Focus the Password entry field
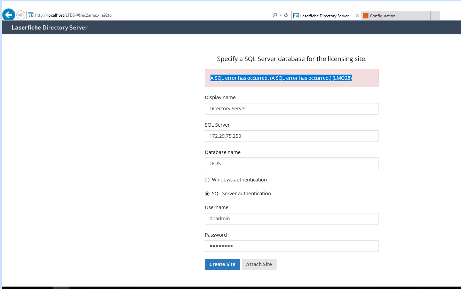Image resolution: width=461 pixels, height=289 pixels. click(292, 246)
